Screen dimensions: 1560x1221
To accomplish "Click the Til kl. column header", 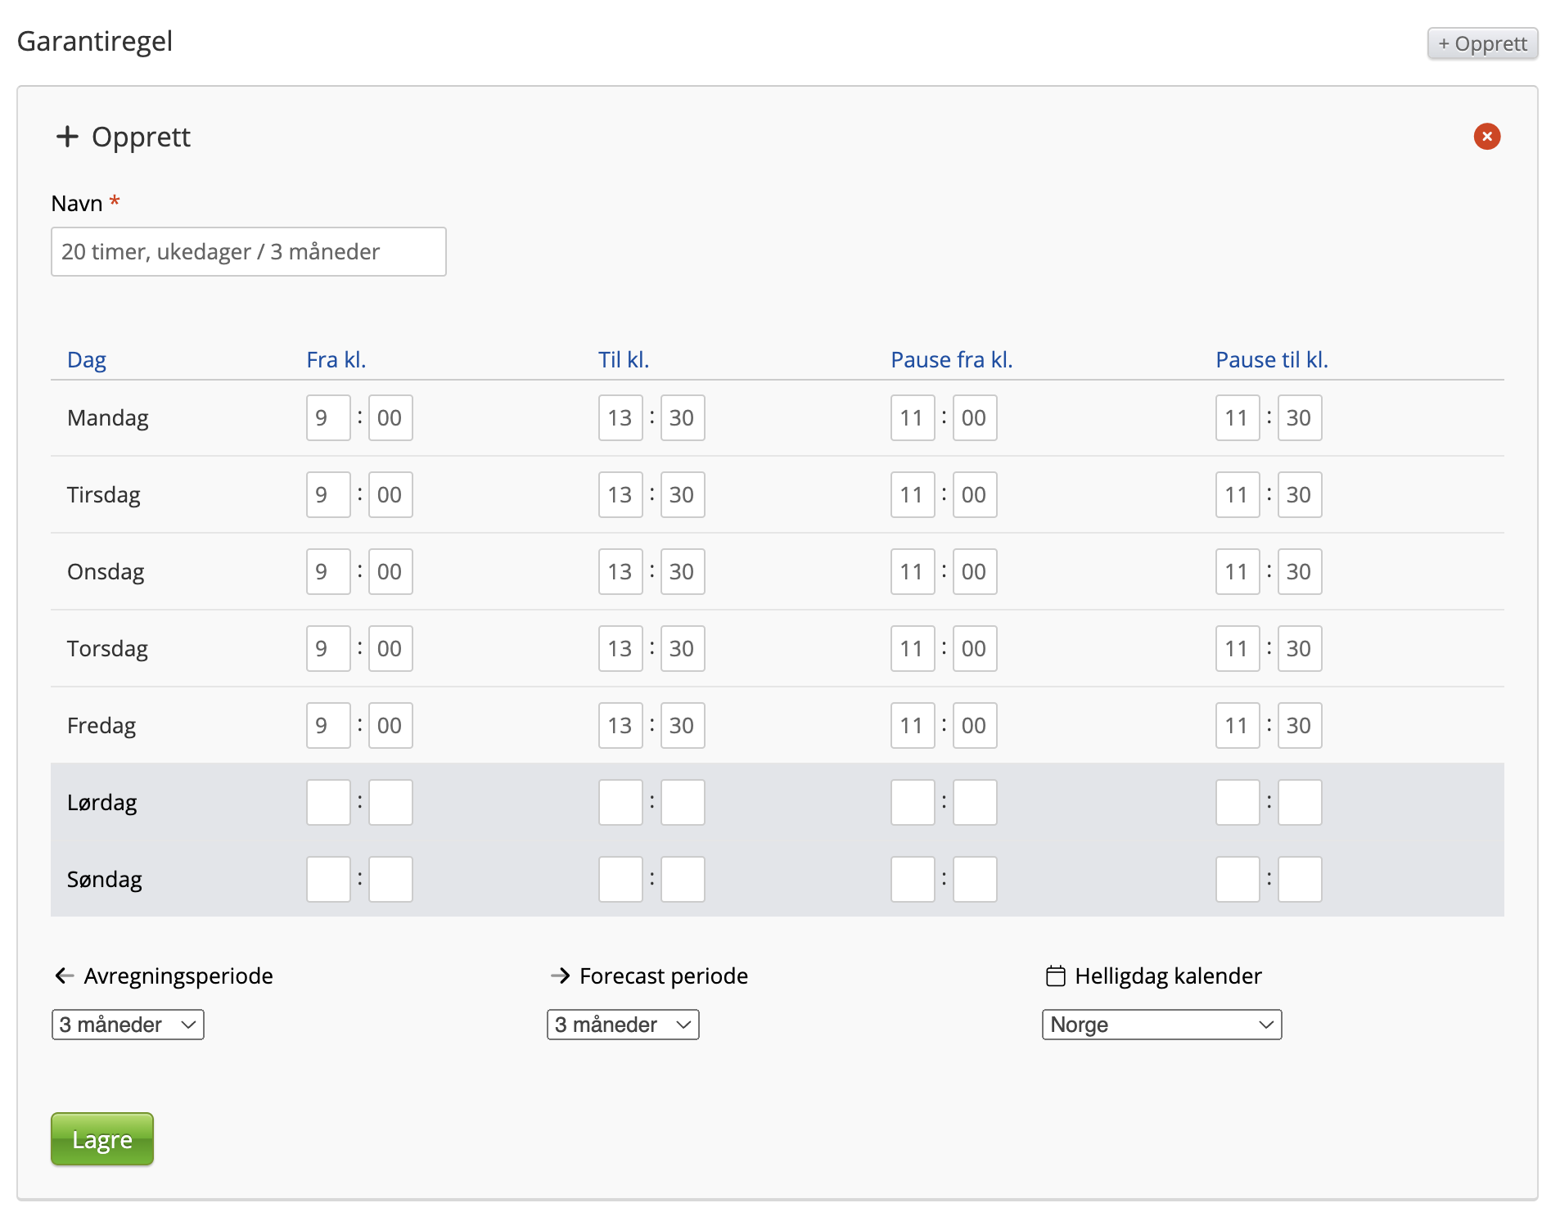I will [x=623, y=360].
